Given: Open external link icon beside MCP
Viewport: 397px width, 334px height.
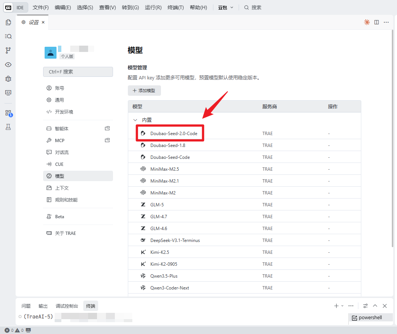Looking at the screenshot, I should point(107,140).
